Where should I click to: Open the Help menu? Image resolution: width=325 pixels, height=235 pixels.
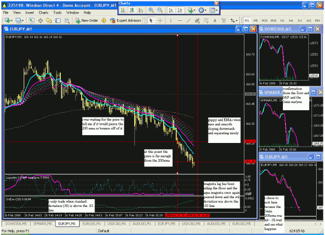(87, 12)
